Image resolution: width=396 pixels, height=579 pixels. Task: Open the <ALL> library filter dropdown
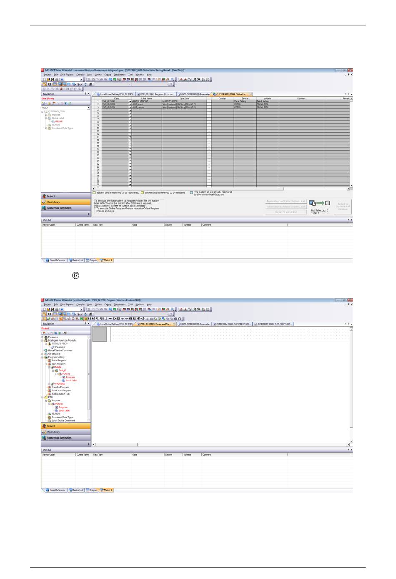[88, 108]
